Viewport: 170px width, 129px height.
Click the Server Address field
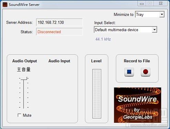tap(59, 22)
